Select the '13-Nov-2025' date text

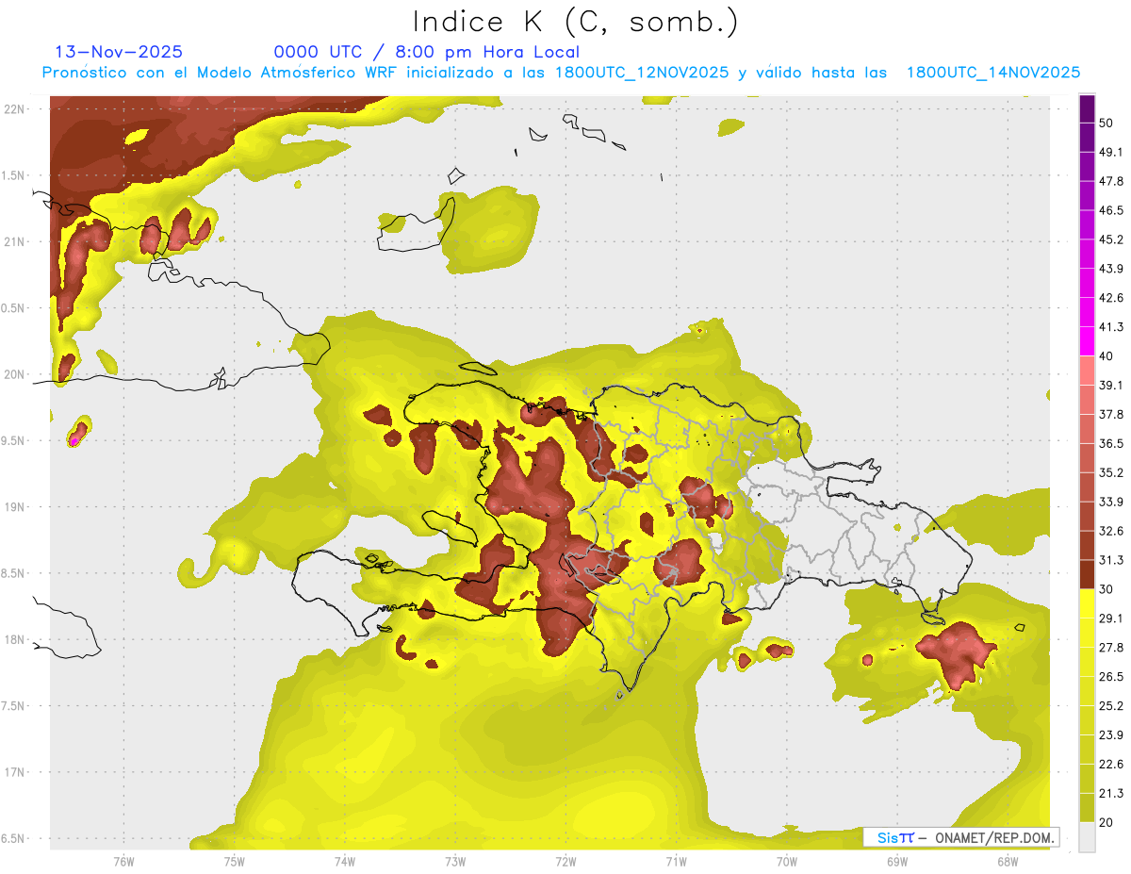click(119, 52)
